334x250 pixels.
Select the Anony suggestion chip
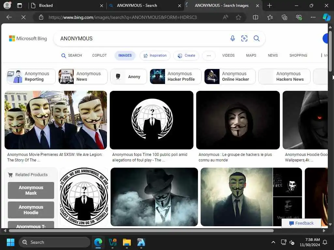[x=129, y=76]
